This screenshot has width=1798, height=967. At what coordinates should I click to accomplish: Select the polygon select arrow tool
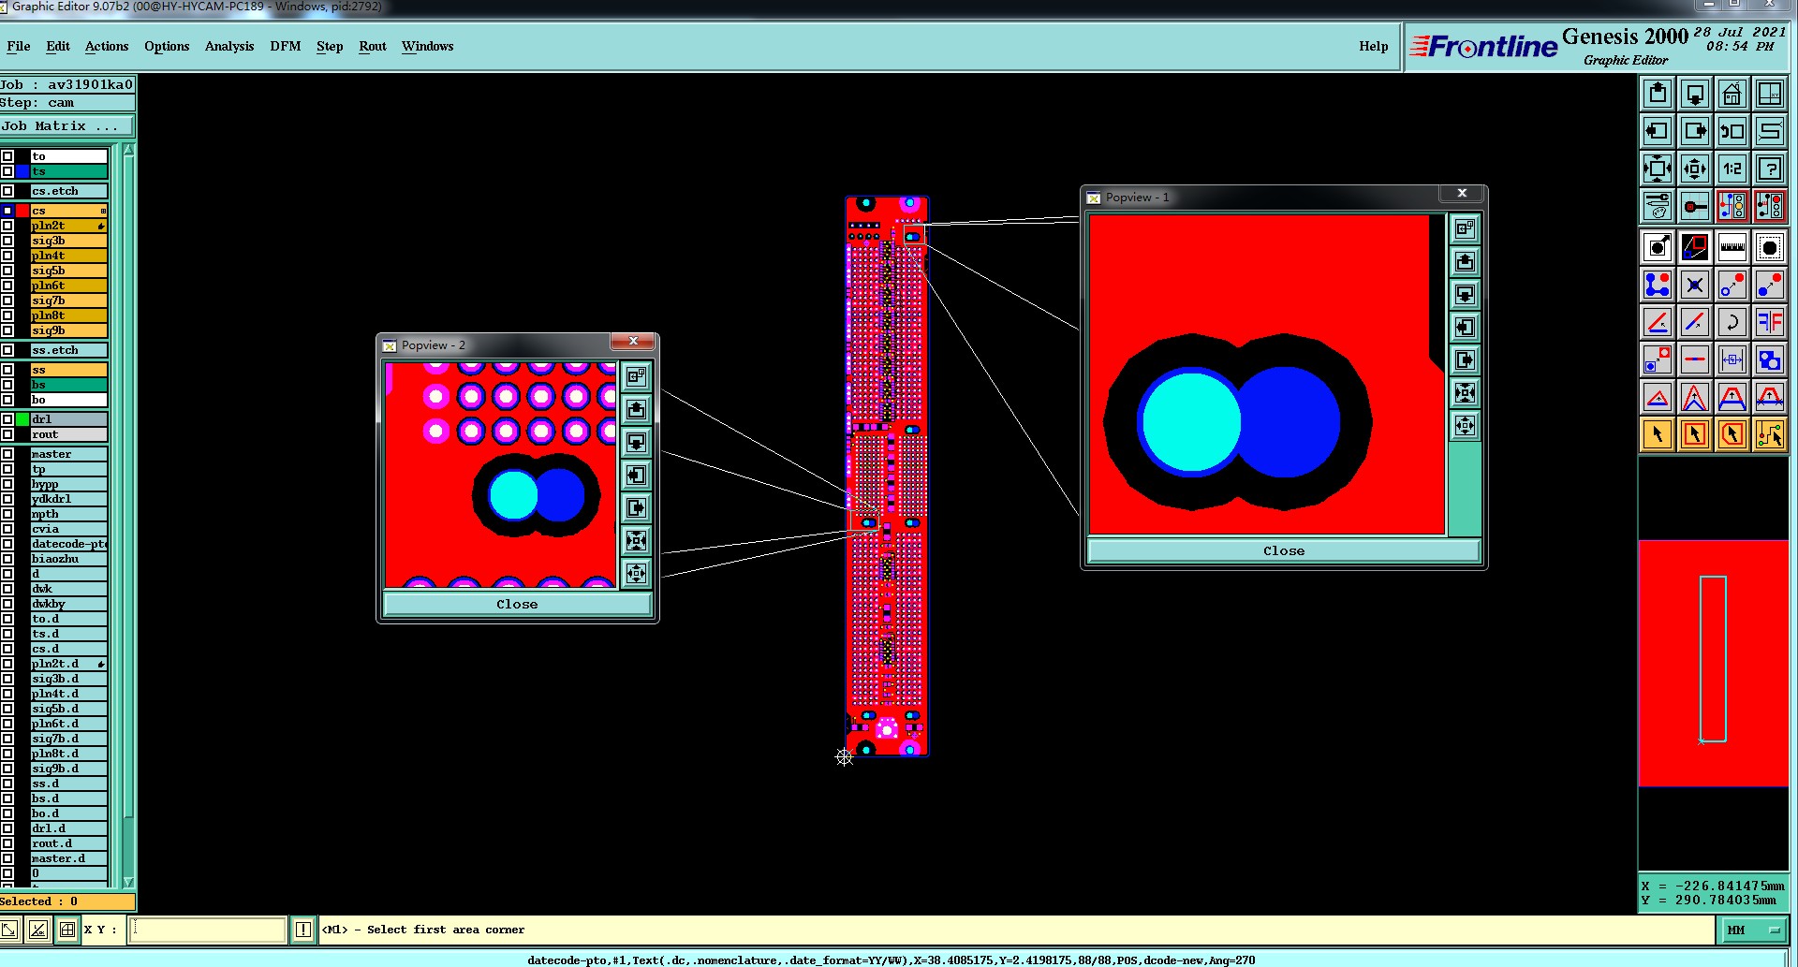(x=1732, y=434)
